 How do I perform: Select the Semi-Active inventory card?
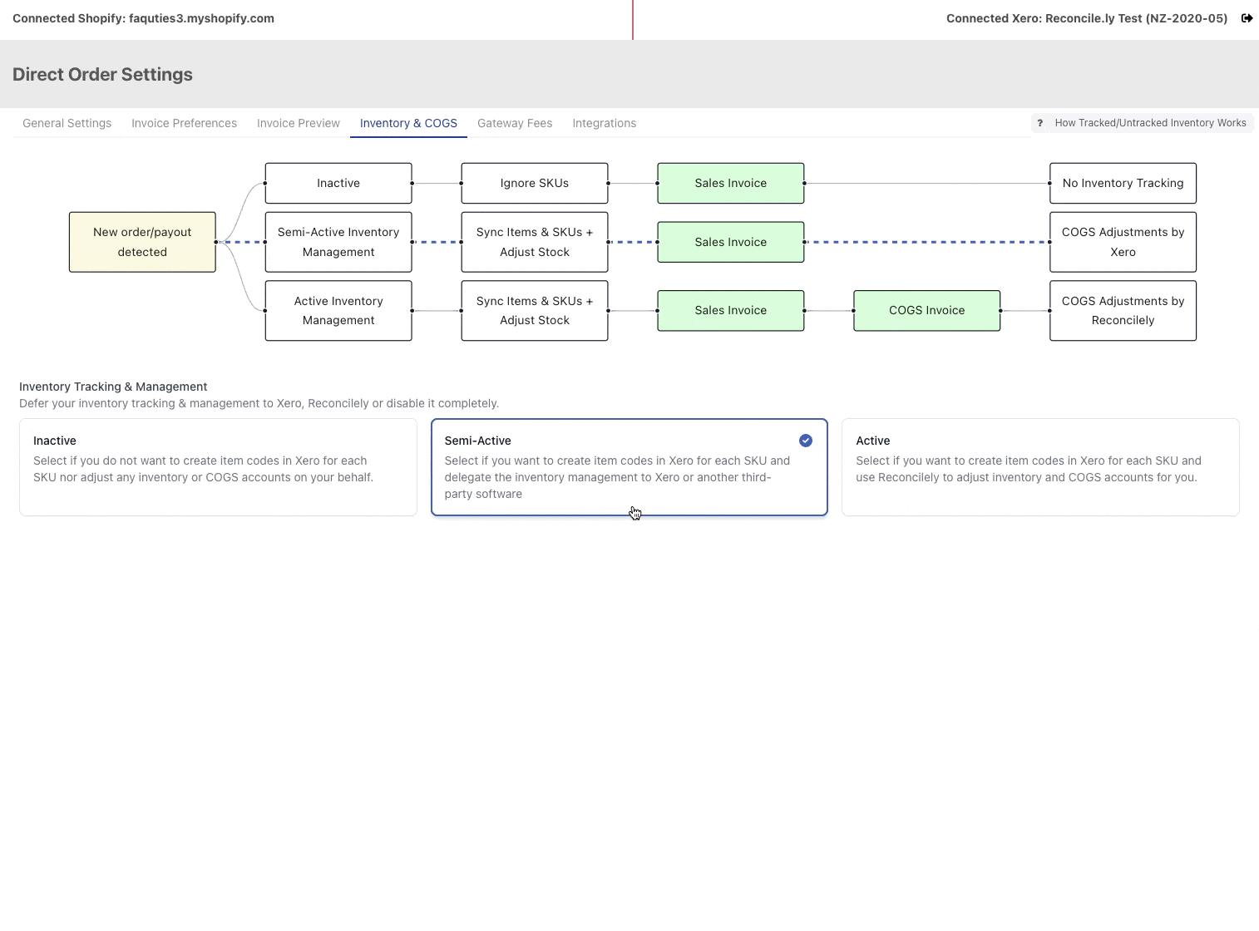629,466
